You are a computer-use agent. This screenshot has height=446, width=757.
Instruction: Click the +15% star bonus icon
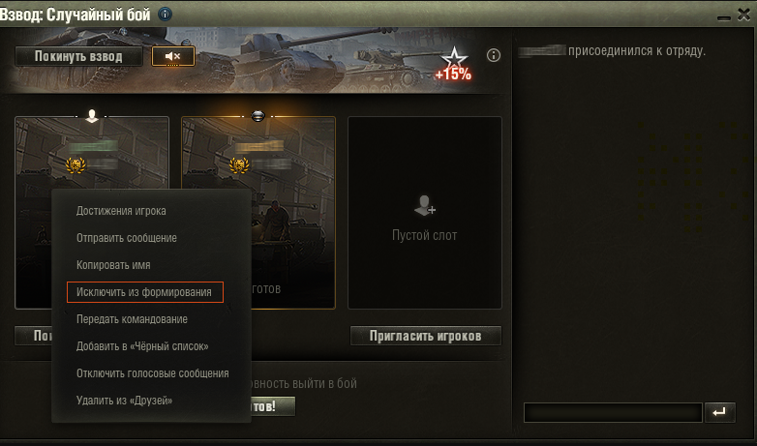(x=453, y=64)
